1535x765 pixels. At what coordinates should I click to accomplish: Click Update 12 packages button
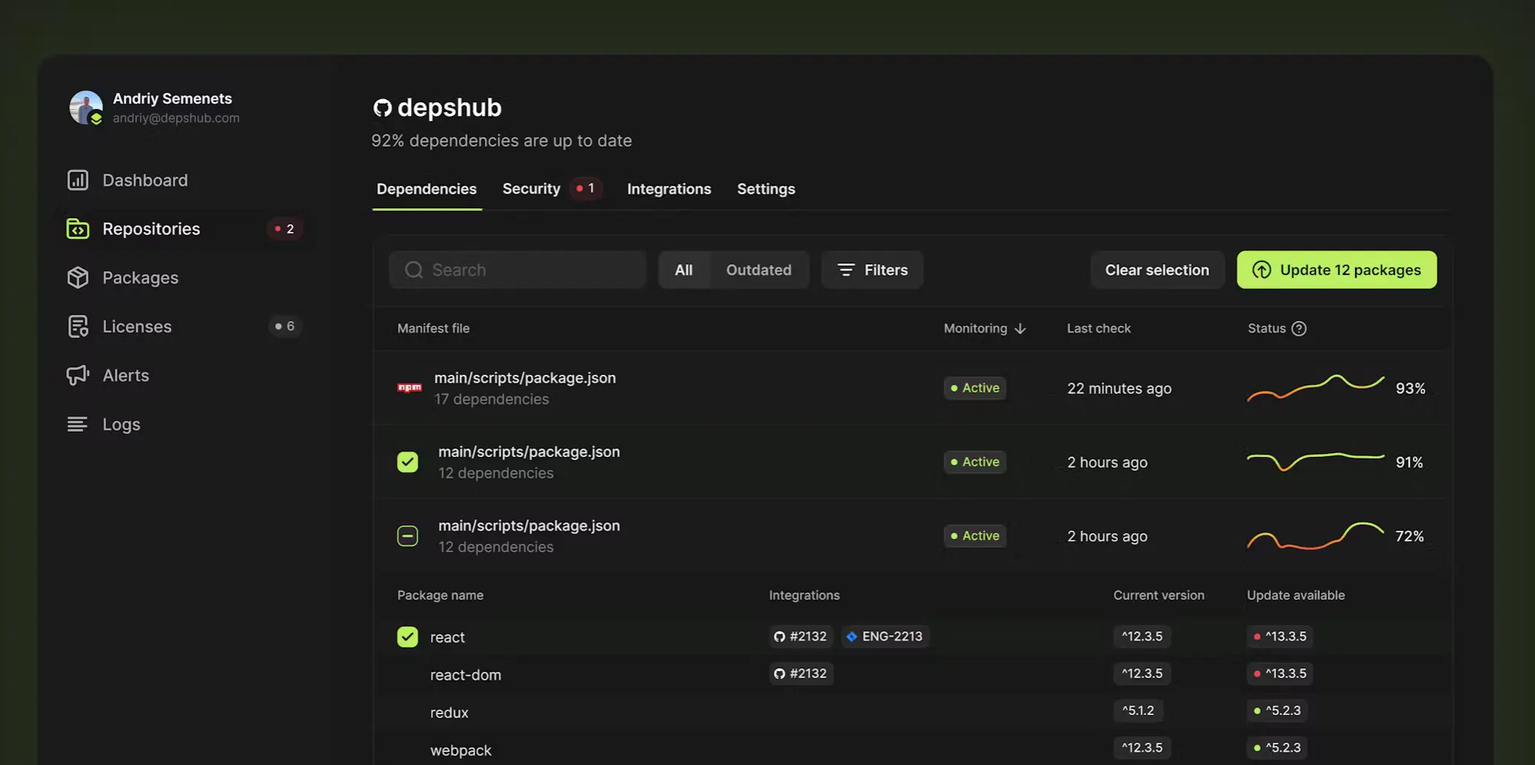point(1337,270)
